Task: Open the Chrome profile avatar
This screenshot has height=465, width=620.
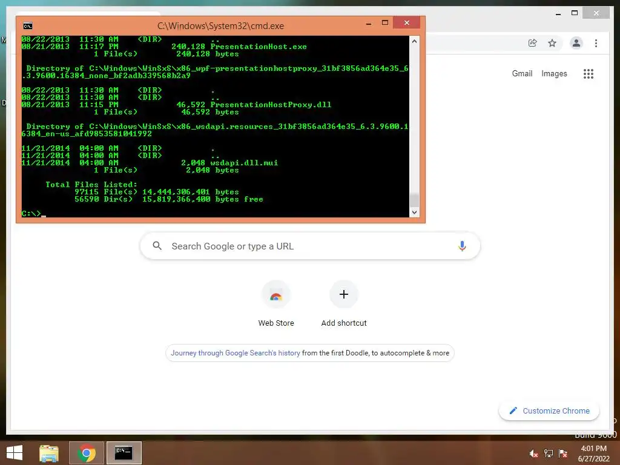Action: coord(576,43)
